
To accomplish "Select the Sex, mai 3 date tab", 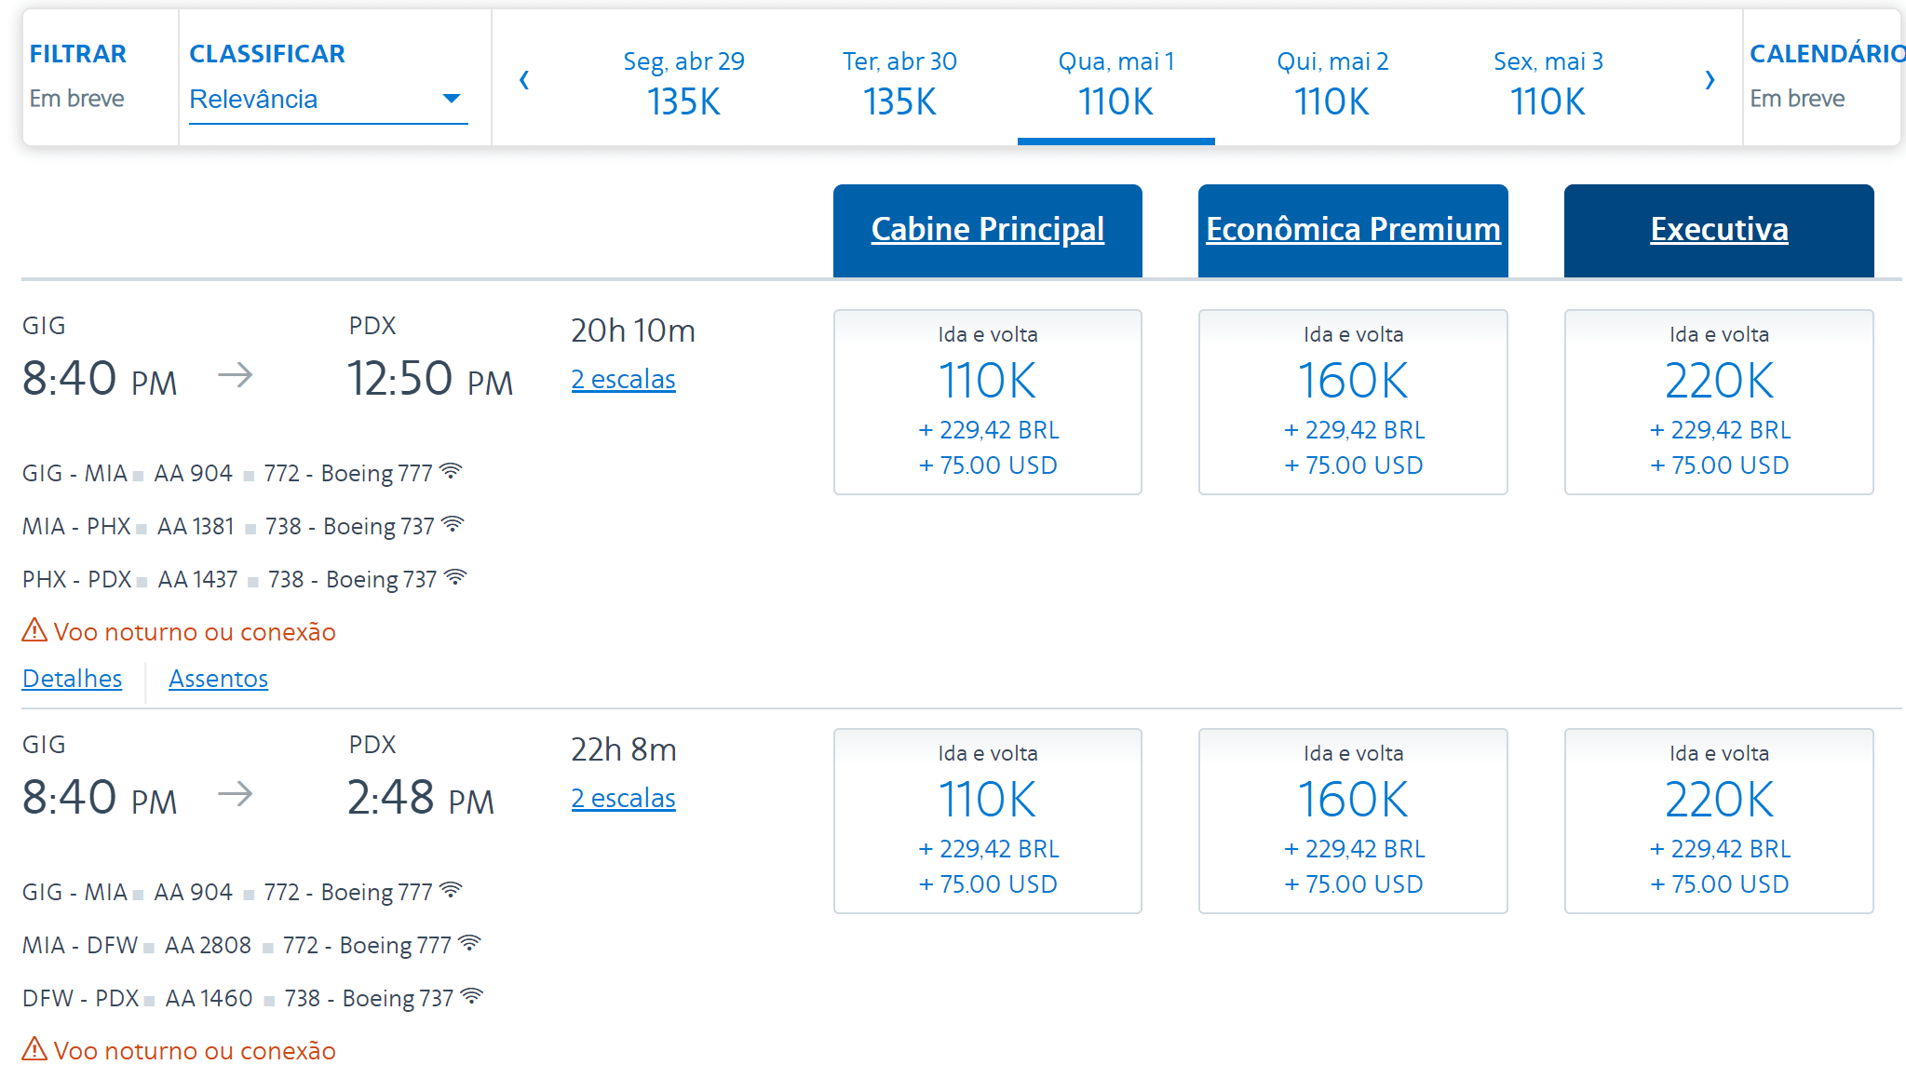I will coord(1548,82).
